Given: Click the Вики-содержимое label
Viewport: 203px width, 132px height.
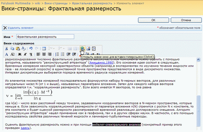Looking at the screenshot, I should tap(19, 43).
